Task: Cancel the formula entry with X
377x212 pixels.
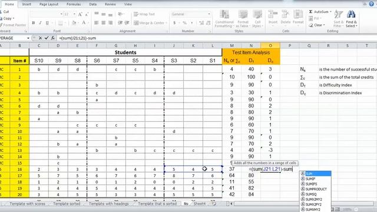Action: click(x=40, y=38)
